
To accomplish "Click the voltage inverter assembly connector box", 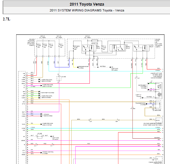I will (159, 120).
